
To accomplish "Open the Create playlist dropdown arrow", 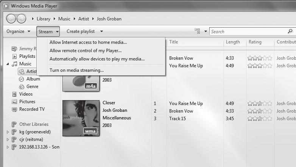I will (101, 31).
